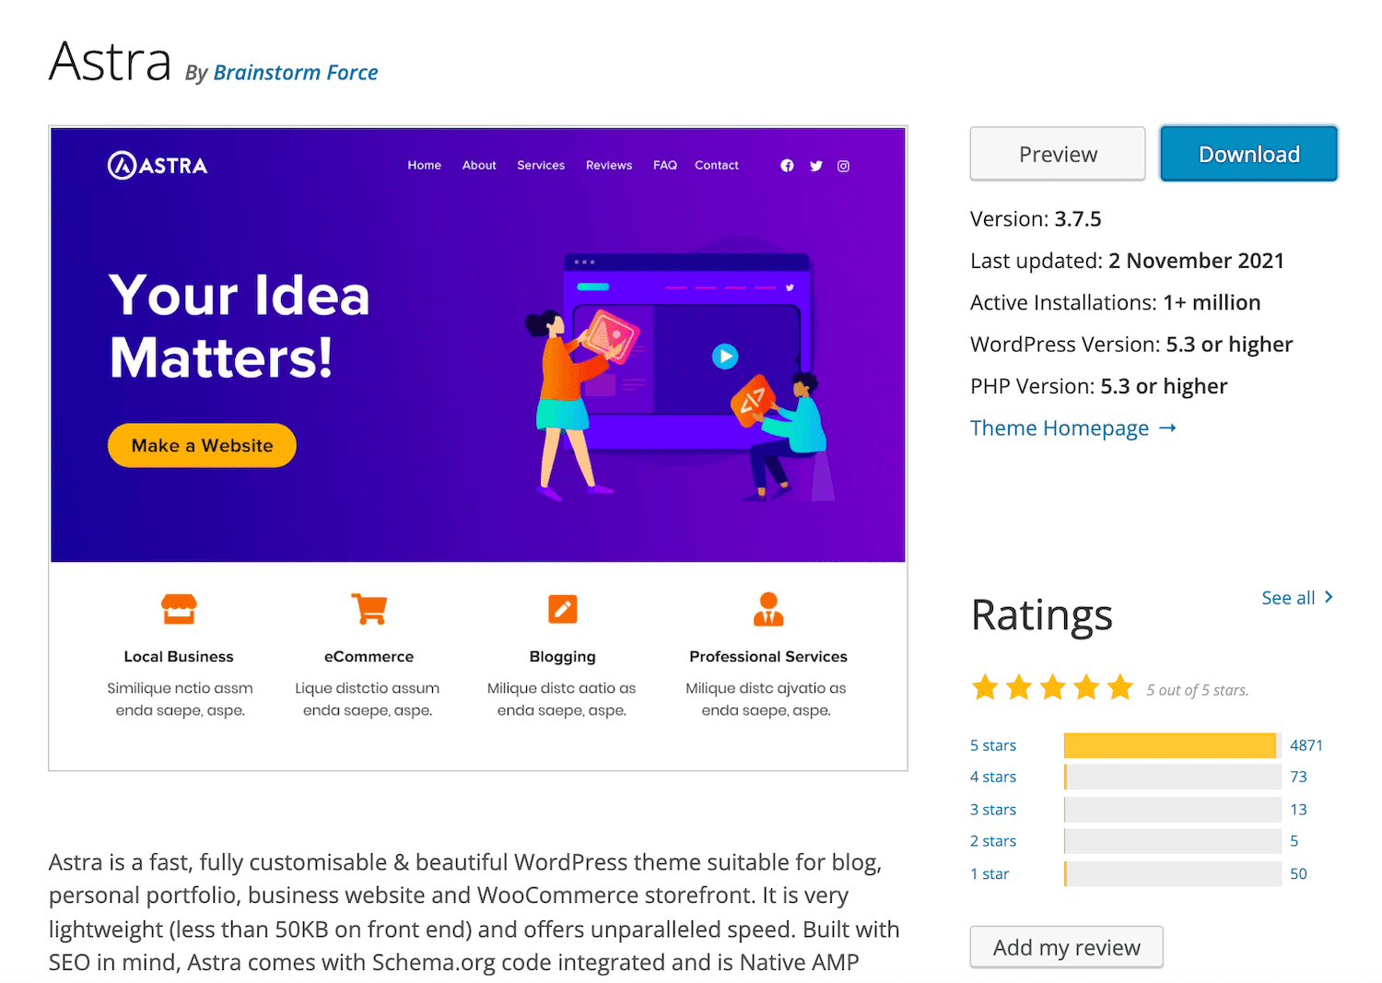Expand all ratings via See all chevron

tap(1297, 597)
